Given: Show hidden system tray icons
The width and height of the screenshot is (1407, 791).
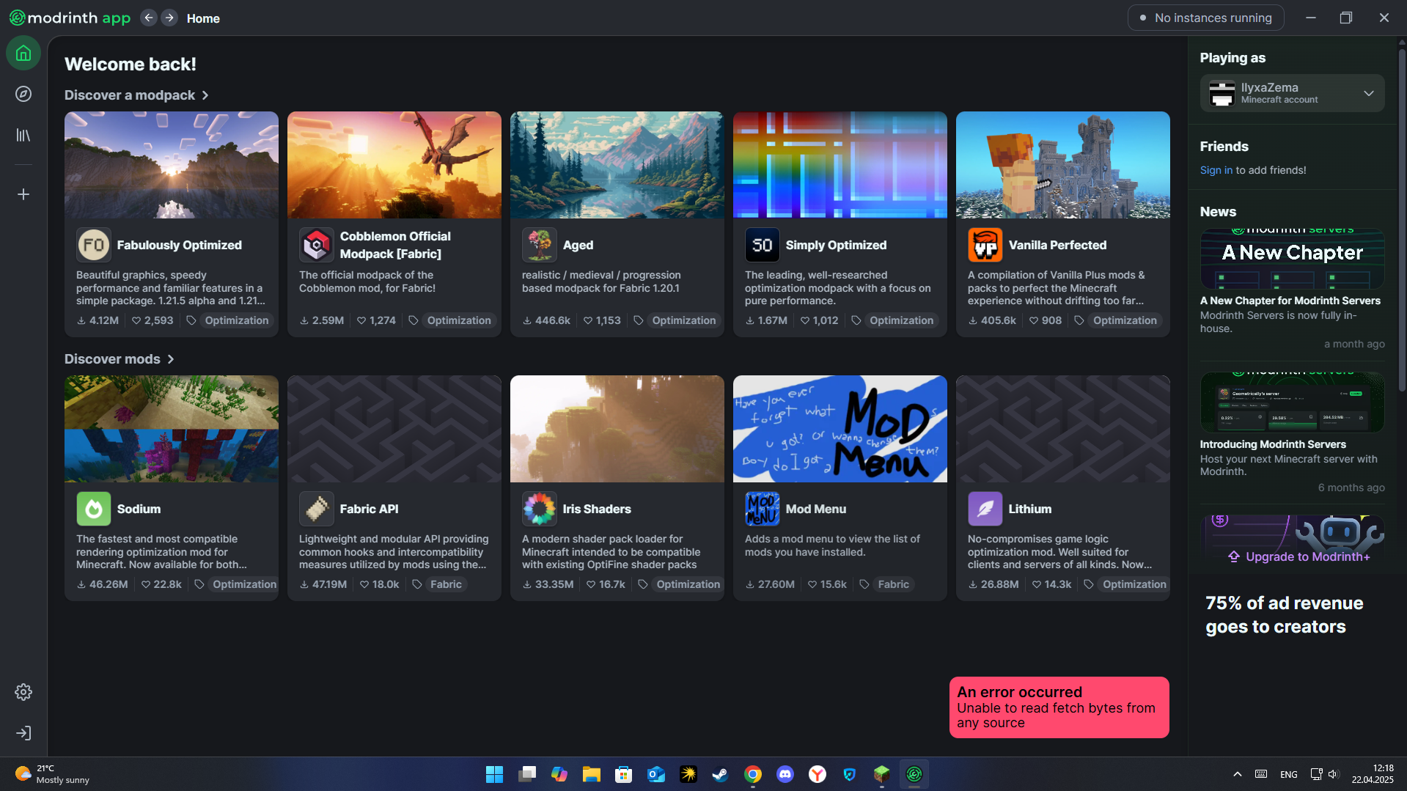Looking at the screenshot, I should tap(1238, 774).
